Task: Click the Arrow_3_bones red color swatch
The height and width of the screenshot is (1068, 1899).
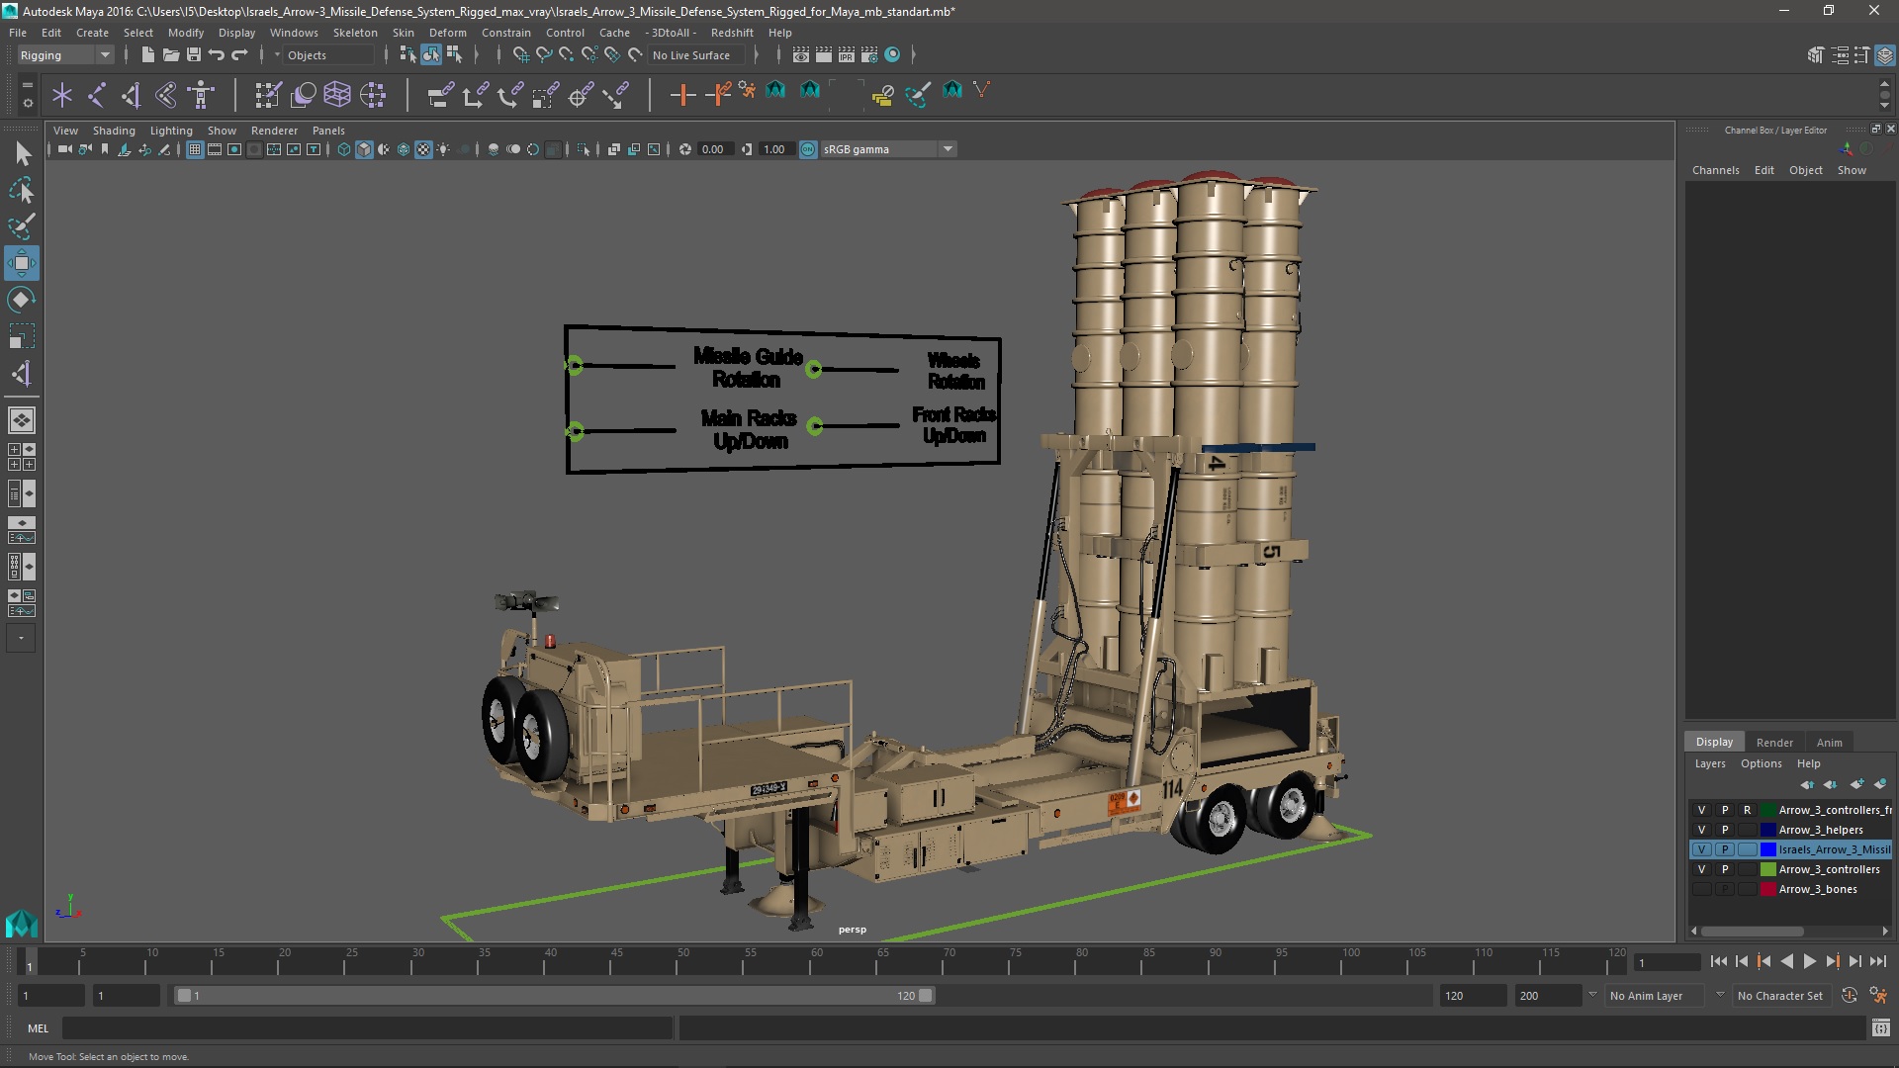Action: 1767,889
